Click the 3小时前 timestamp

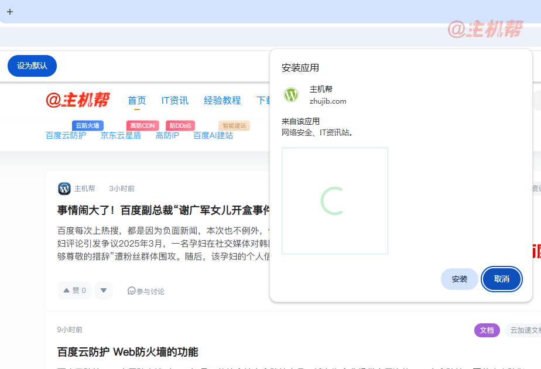[122, 189]
